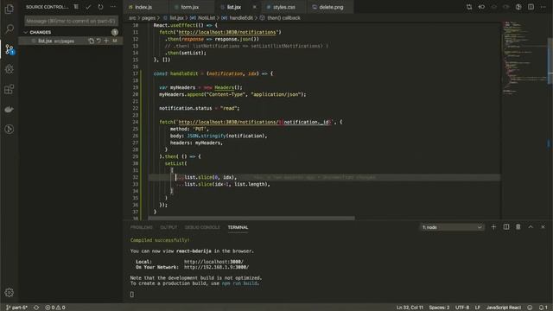Open the PROBLEMS panel tab
553x311 pixels.
(142, 227)
